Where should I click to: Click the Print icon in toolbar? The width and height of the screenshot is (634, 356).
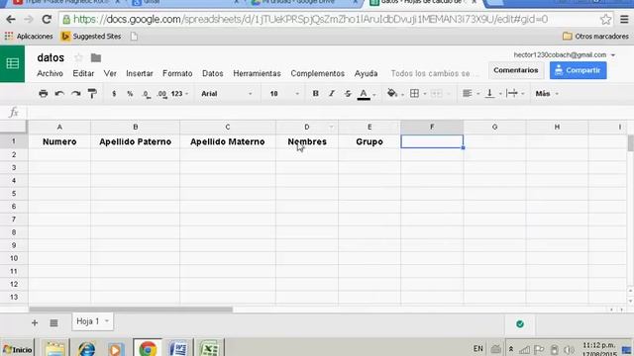43,94
